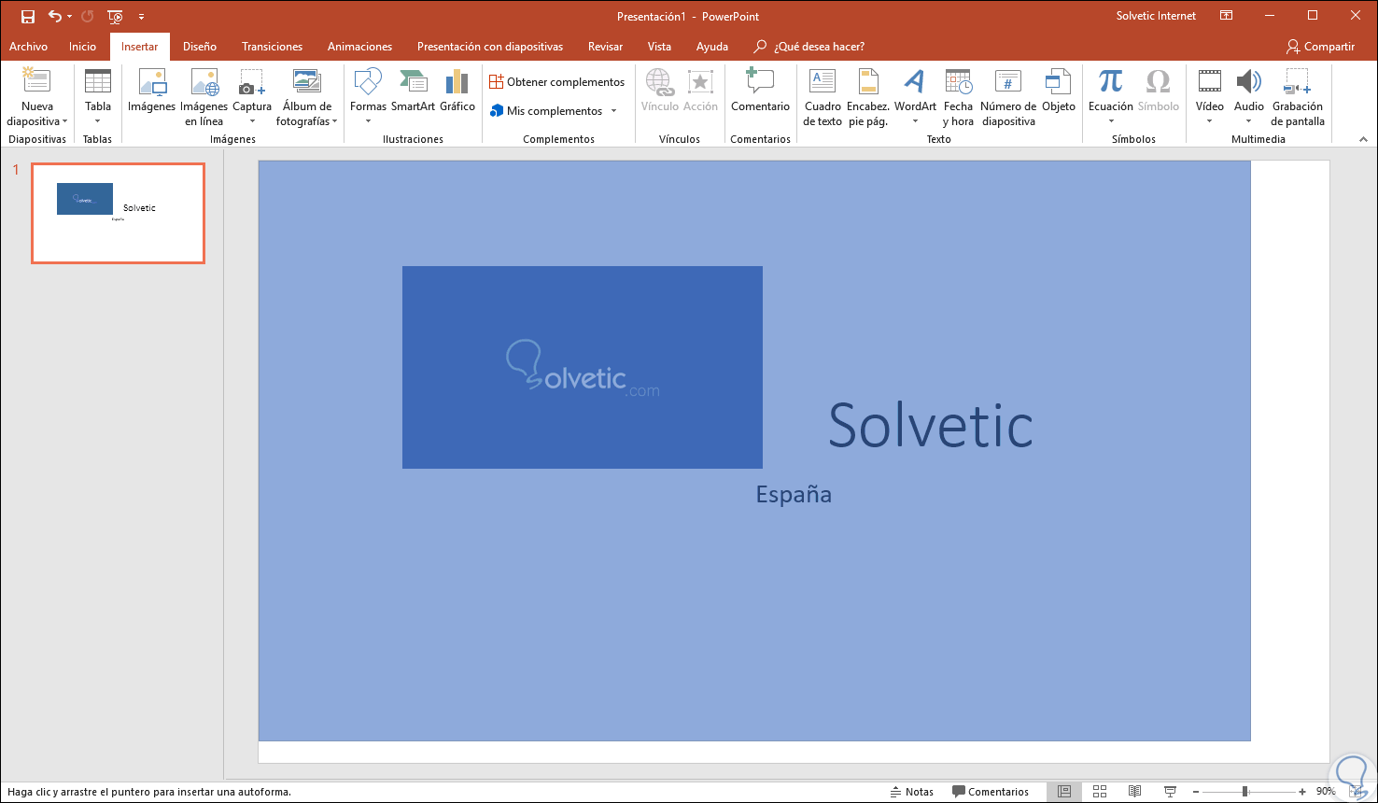Switch to the Diseño tab
The width and height of the screenshot is (1378, 803).
point(200,47)
